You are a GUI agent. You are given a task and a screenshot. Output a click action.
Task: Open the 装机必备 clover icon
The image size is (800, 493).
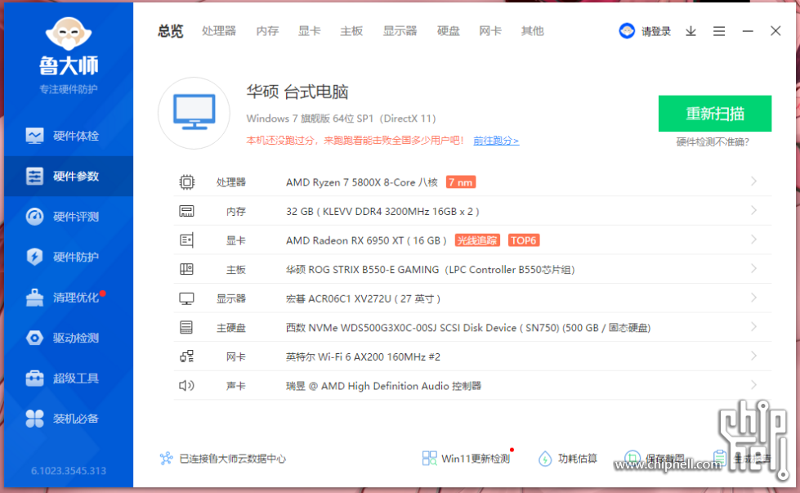point(34,419)
